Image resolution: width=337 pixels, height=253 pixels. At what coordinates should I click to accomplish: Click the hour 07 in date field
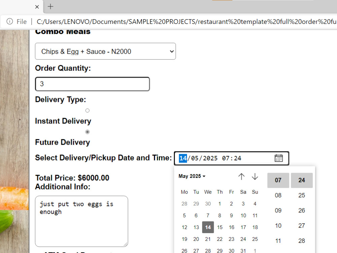point(226,158)
